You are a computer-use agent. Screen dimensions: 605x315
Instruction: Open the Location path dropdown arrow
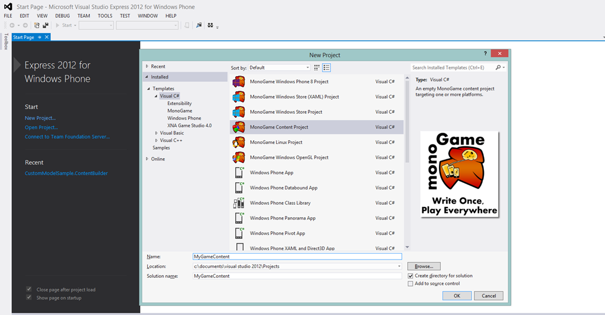399,266
